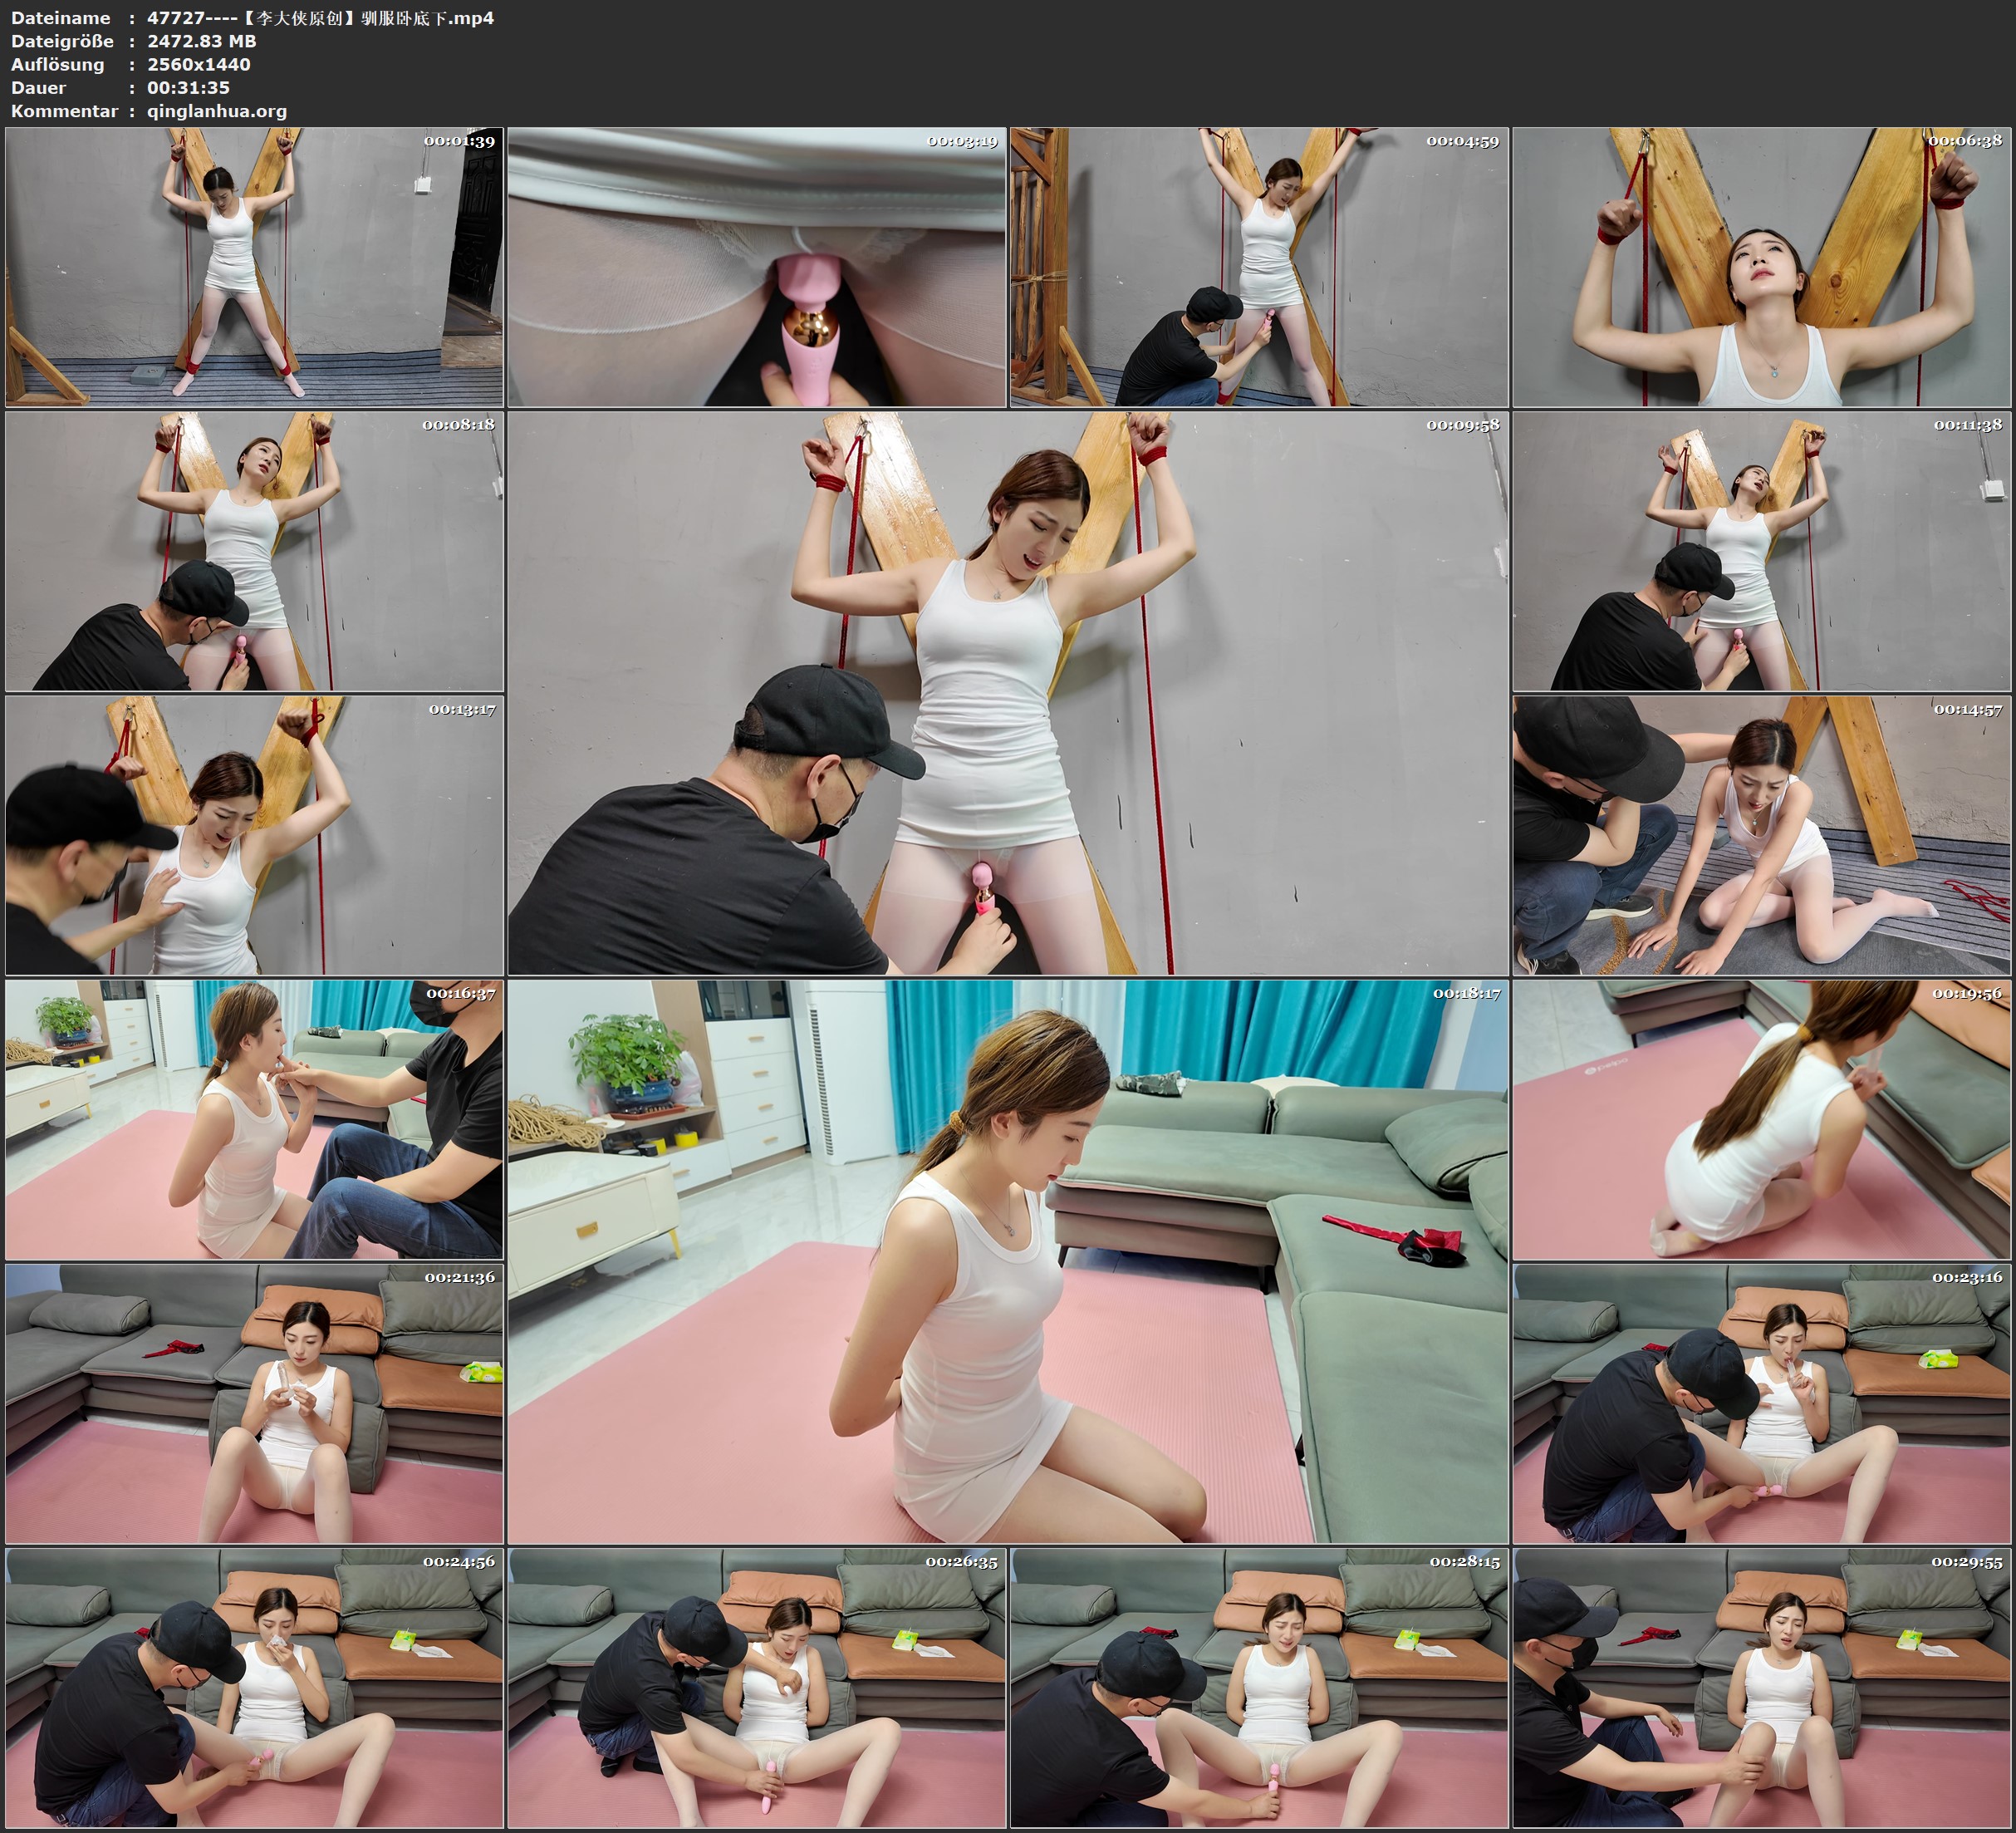Click the frame marked 00:06:38

(1762, 268)
